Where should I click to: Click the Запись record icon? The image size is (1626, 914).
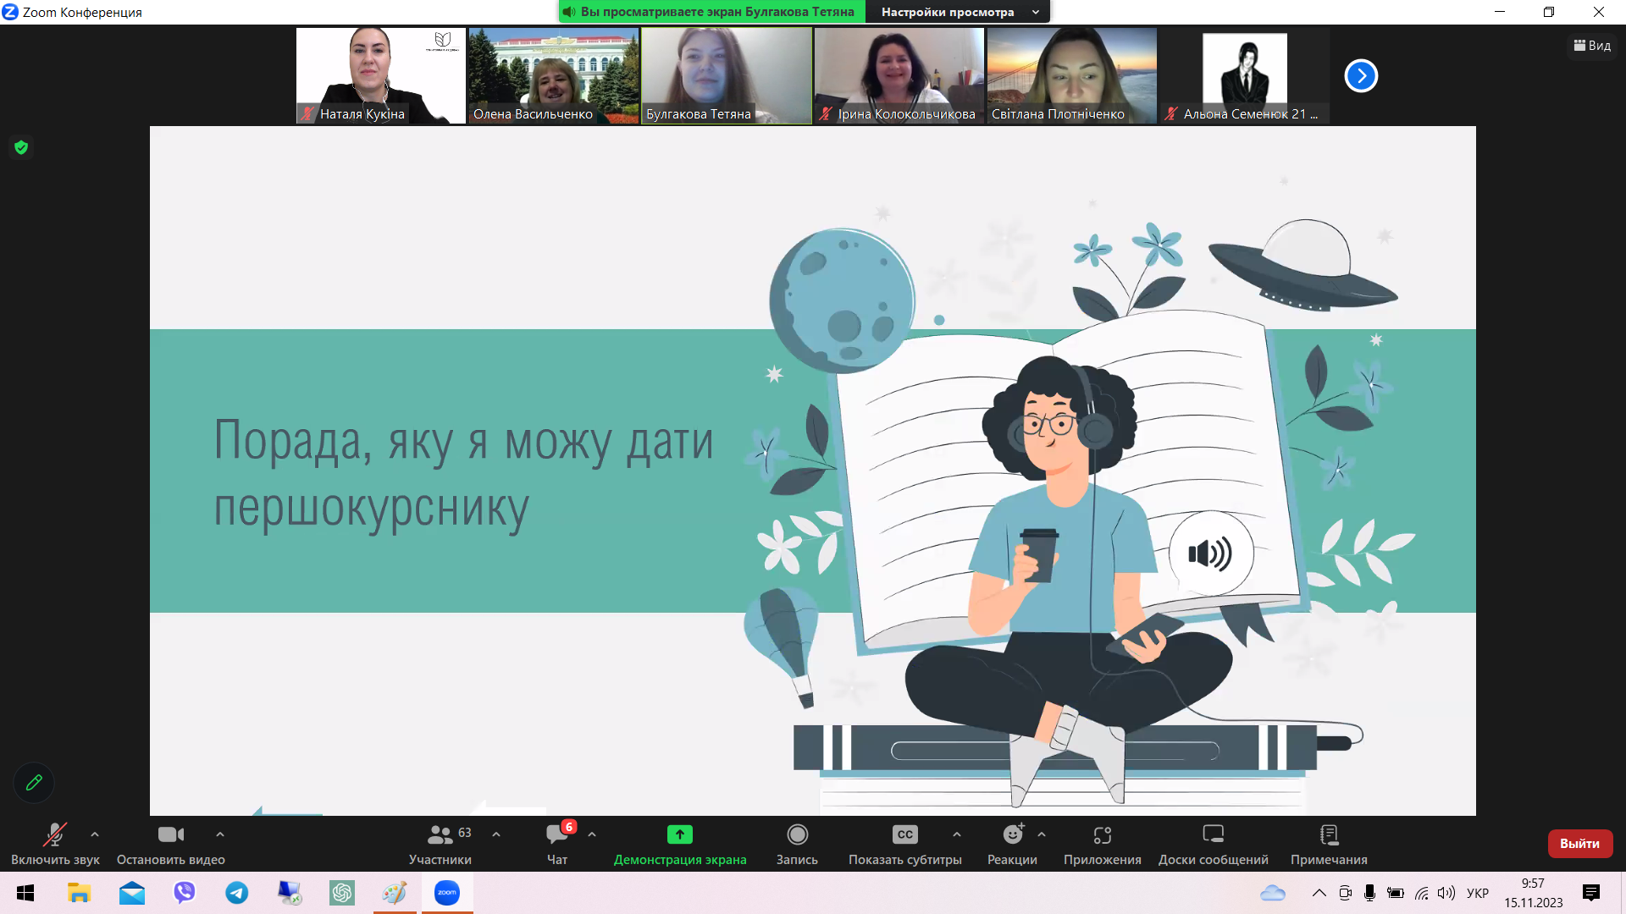[797, 835]
